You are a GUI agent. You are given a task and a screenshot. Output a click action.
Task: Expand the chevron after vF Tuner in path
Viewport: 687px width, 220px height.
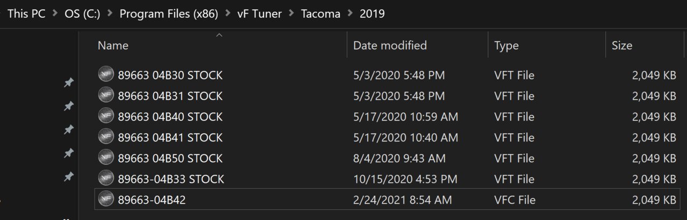[x=292, y=13]
